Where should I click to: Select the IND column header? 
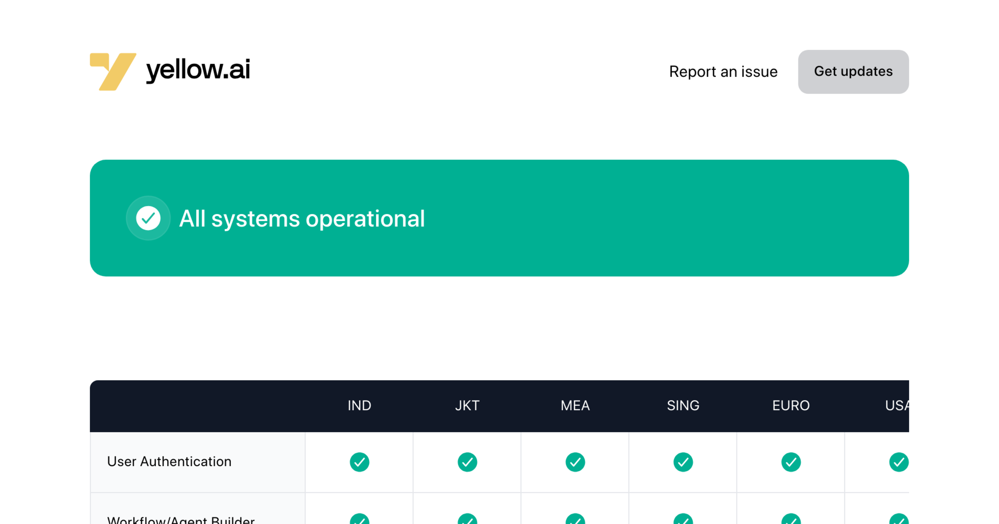point(359,405)
